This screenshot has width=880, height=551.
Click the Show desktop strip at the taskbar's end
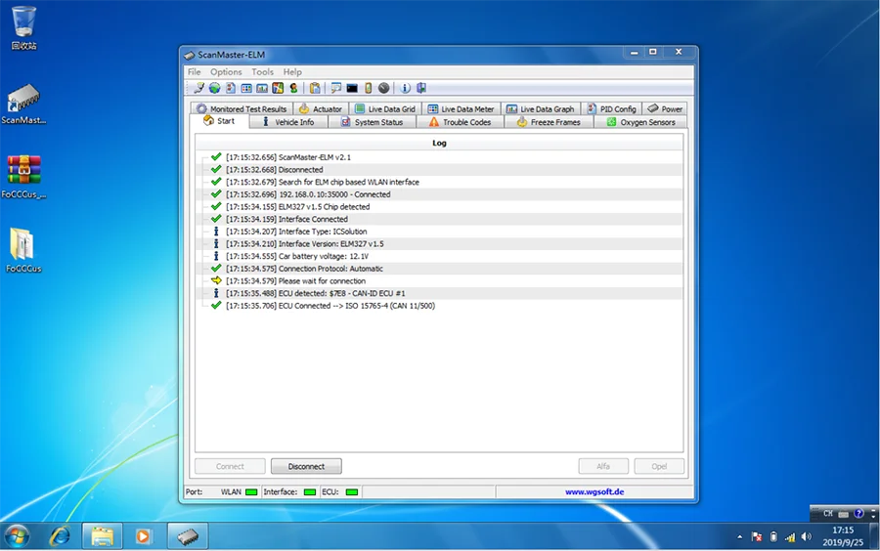pyautogui.click(x=875, y=536)
